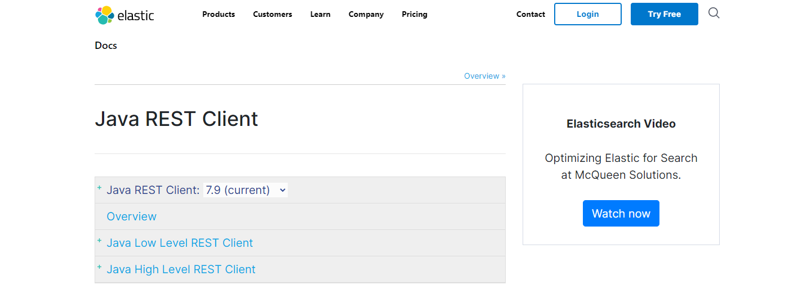The height and width of the screenshot is (303, 798).
Task: Follow the Overview » navigation link
Action: pyautogui.click(x=485, y=76)
